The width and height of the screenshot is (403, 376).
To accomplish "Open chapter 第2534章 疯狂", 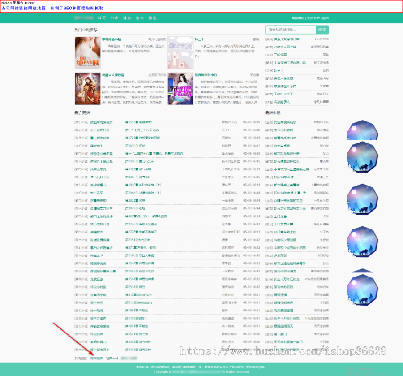I will (x=135, y=287).
